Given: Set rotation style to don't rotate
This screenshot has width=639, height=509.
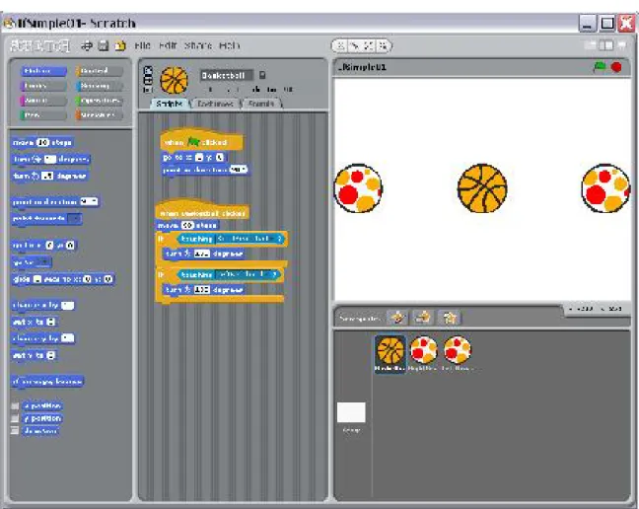Looking at the screenshot, I should [148, 89].
